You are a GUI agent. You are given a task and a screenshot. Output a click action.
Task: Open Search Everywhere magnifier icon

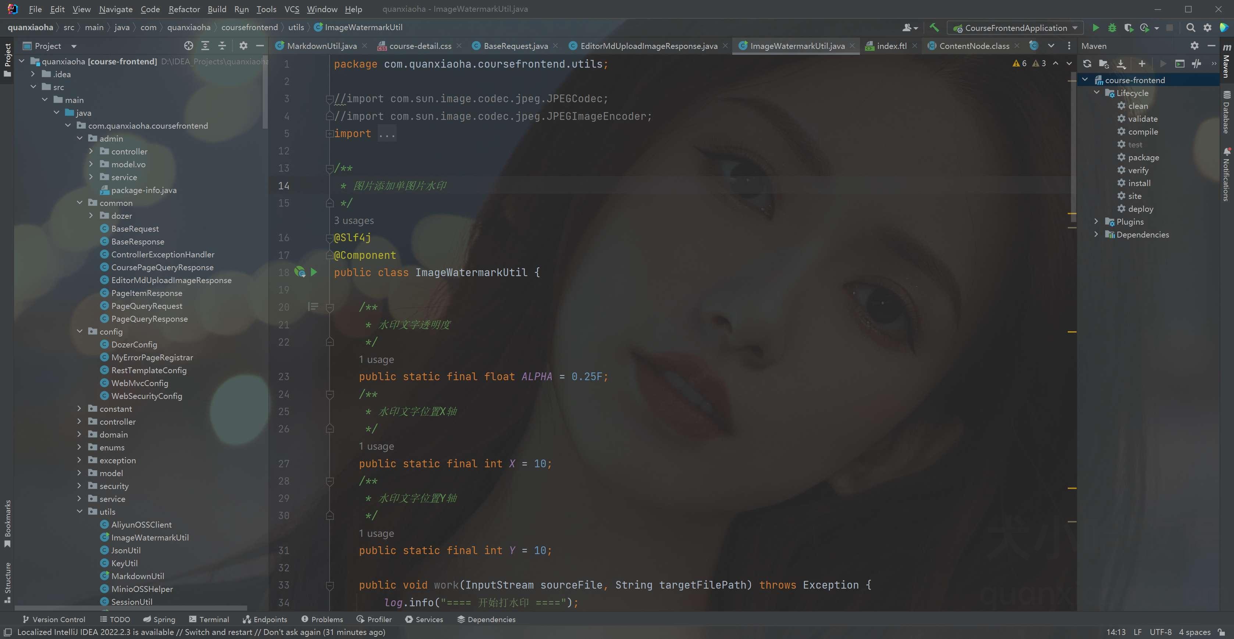[x=1190, y=28]
